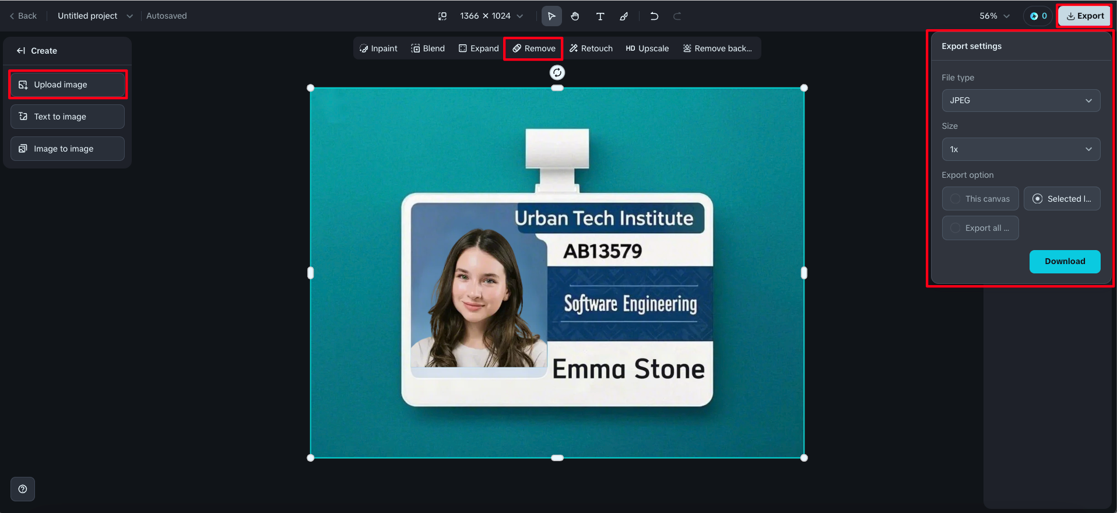Click the ID badge image on canvas
The width and height of the screenshot is (1117, 513).
(x=557, y=273)
